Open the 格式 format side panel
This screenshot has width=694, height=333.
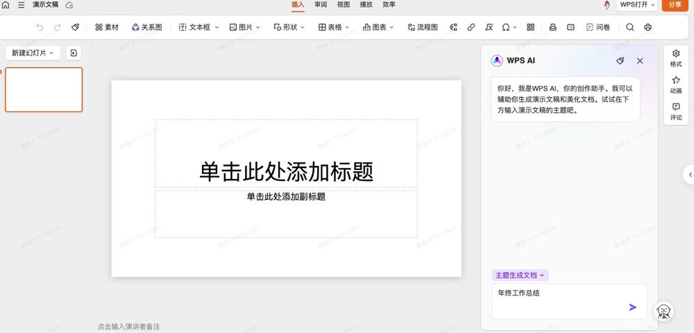click(x=676, y=58)
